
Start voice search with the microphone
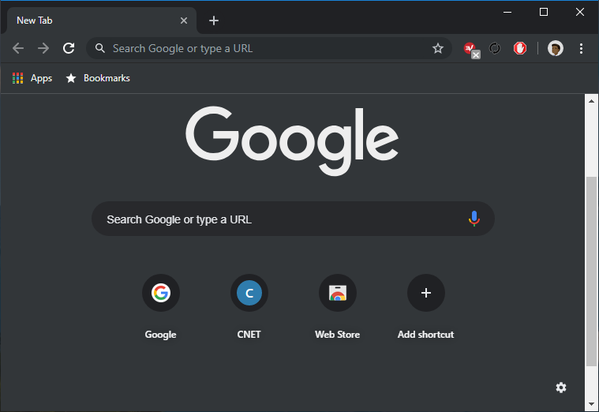tap(474, 219)
